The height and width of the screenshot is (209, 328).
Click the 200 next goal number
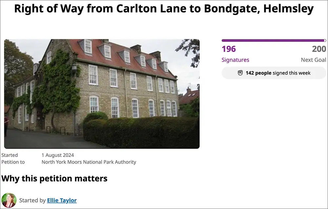point(319,49)
